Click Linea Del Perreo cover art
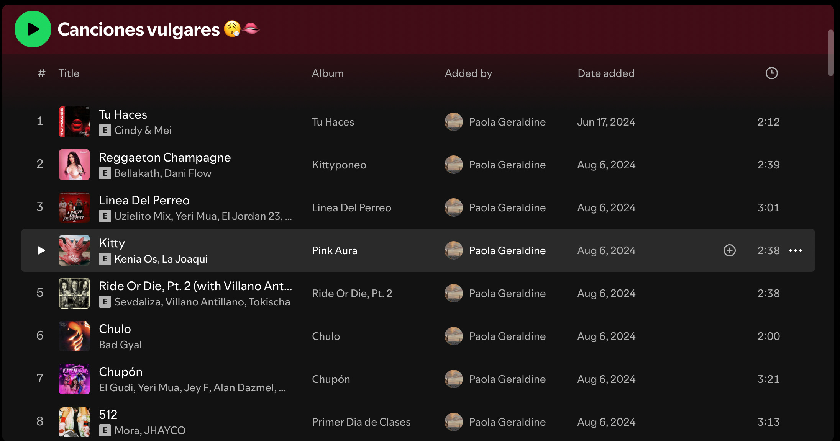This screenshot has width=840, height=441. coord(74,207)
